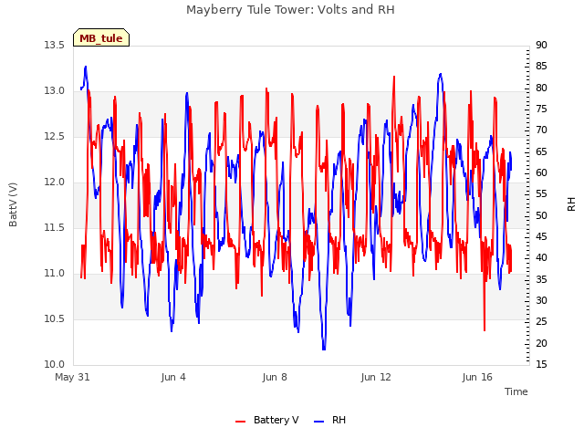Click the 10.0 voltage tick label
Viewport: 584px width, 438px height.
pos(55,365)
